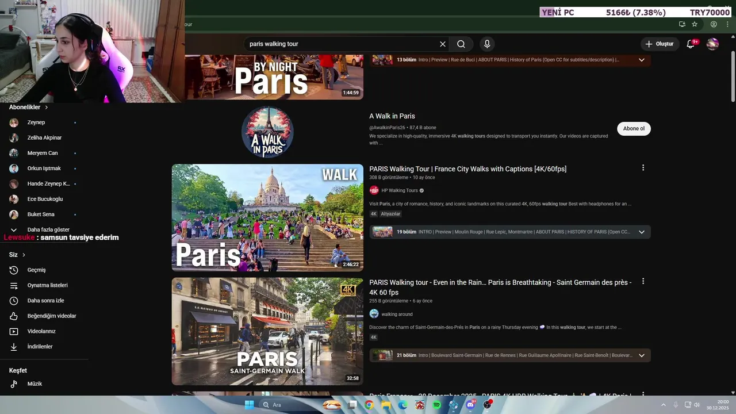736x414 pixels.
Task: Clear the search box with the X icon
Action: click(443, 44)
